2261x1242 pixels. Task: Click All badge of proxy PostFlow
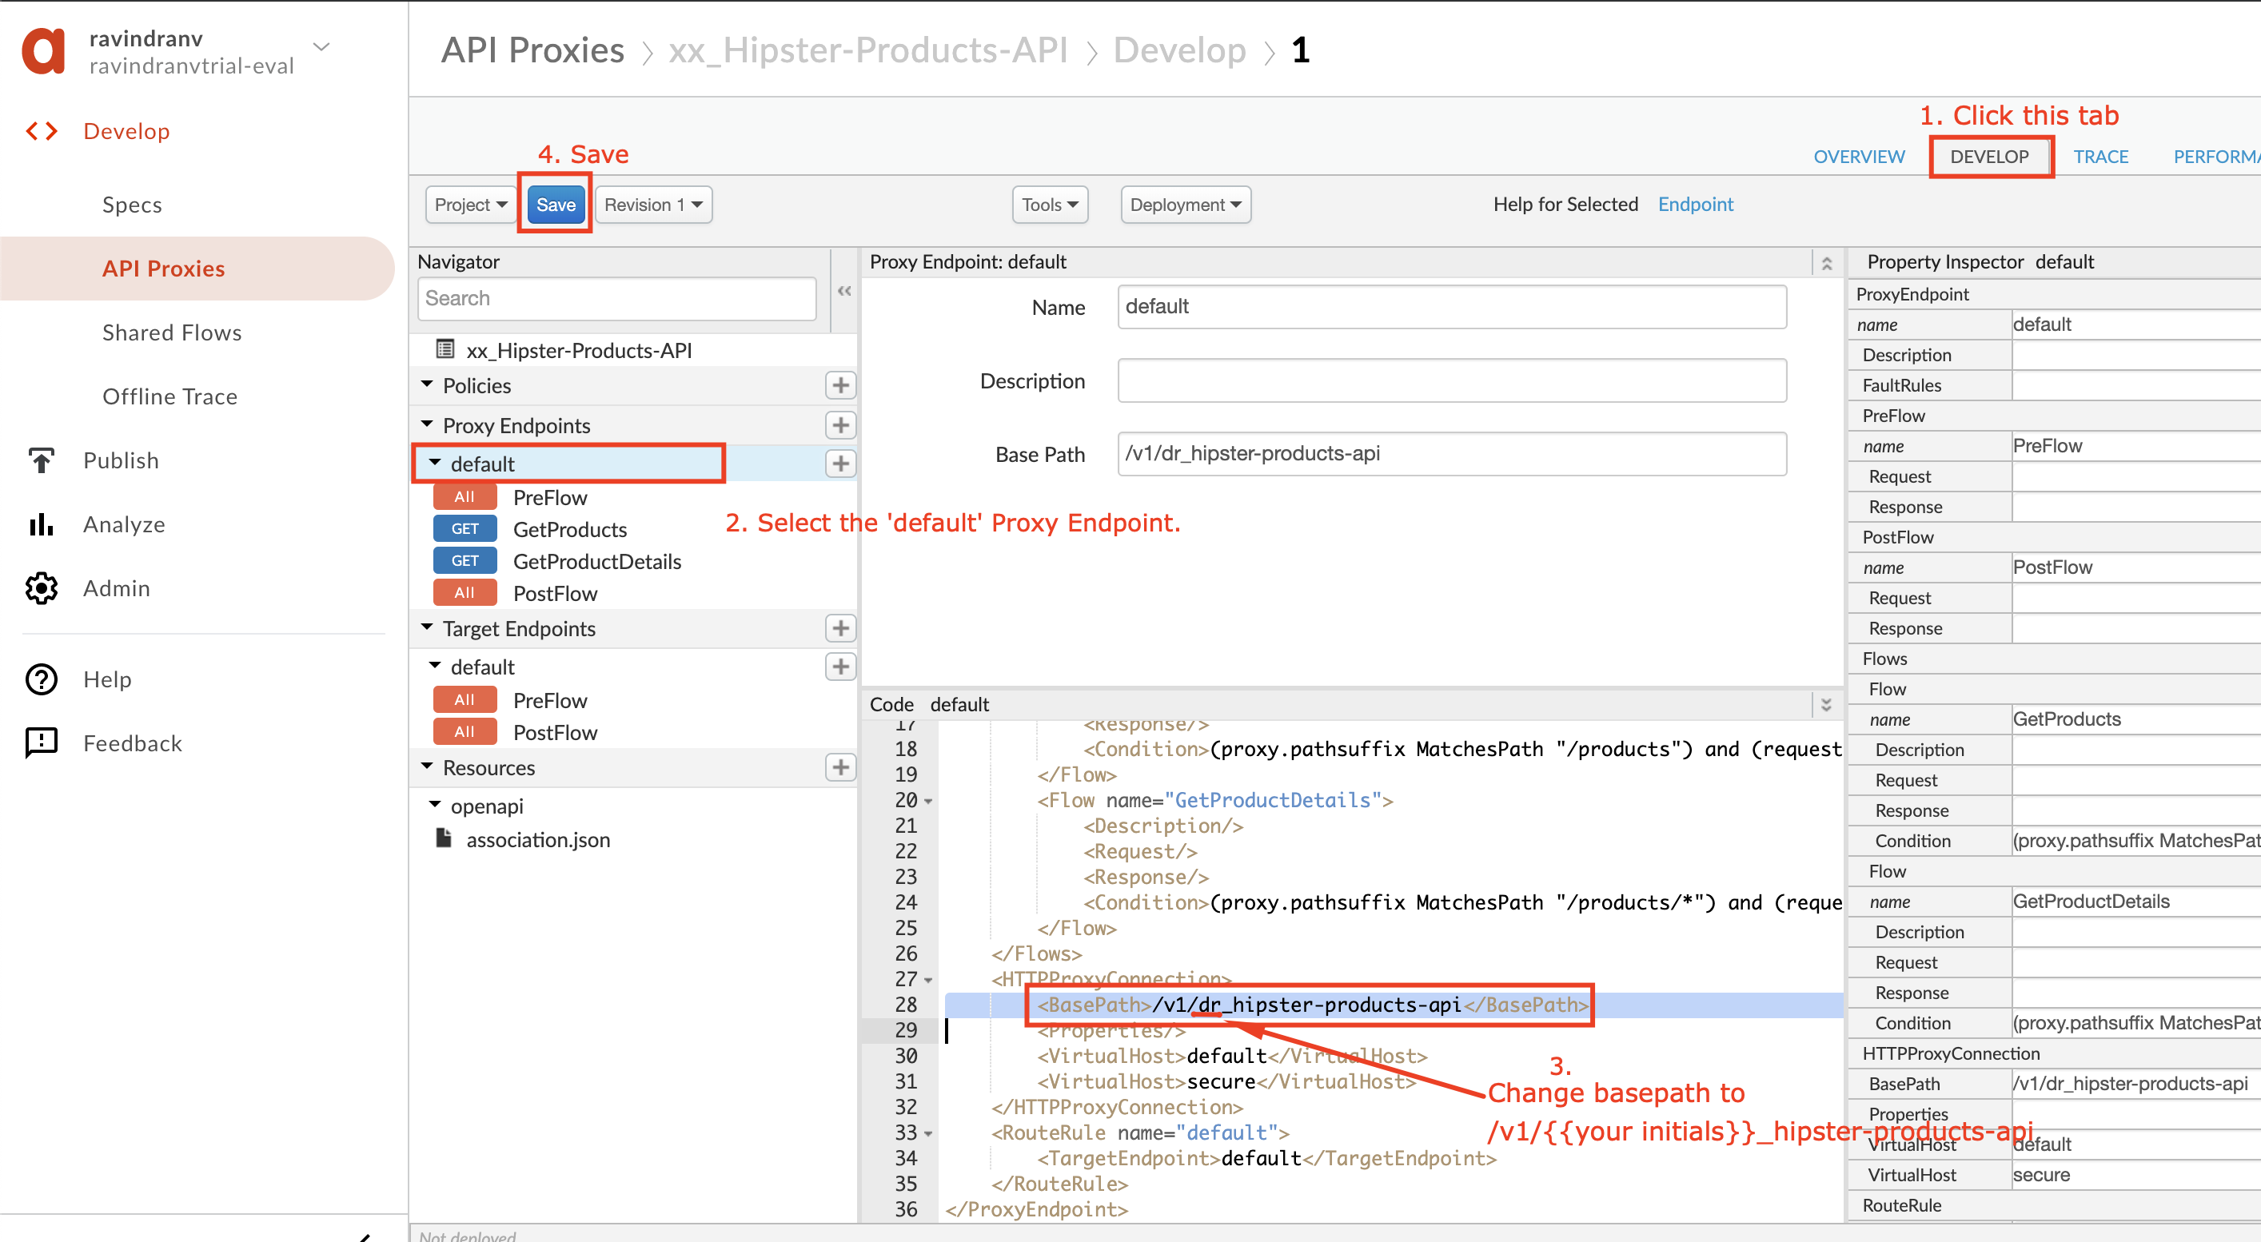pos(465,594)
